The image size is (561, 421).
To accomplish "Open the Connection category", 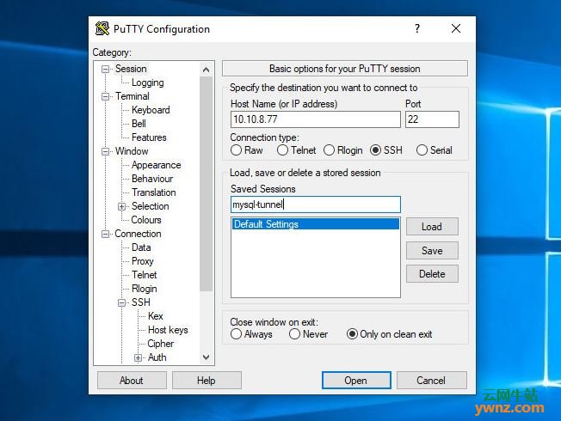I will tap(139, 234).
